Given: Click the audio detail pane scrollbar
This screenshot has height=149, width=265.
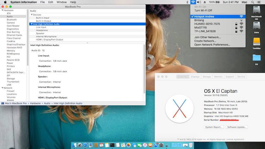Looking at the screenshot, I should tap(144, 69).
